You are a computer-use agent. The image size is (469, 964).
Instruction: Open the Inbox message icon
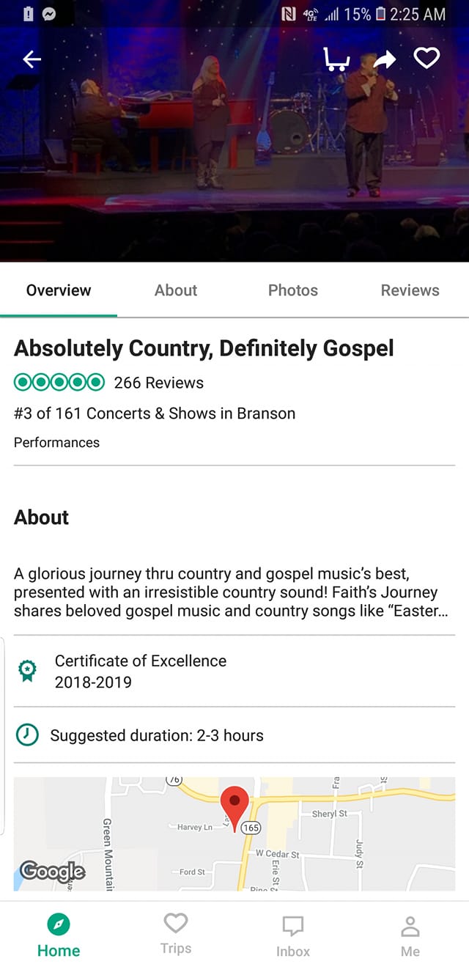point(293,926)
